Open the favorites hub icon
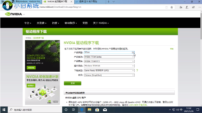The image size is (202, 113). coord(181,7)
